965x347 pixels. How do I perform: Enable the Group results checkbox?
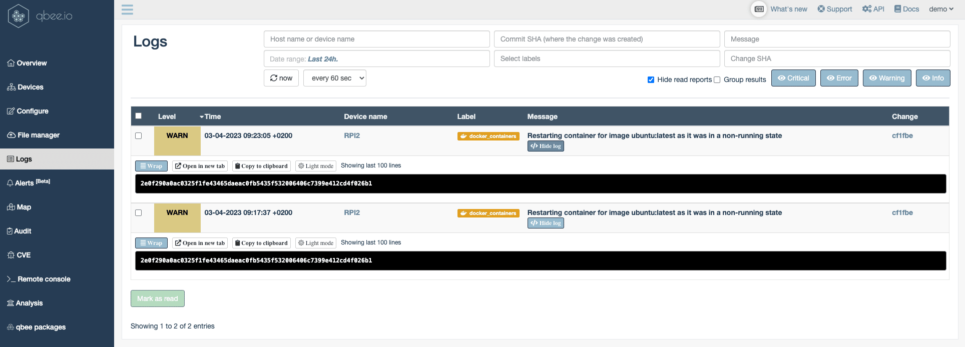(717, 79)
